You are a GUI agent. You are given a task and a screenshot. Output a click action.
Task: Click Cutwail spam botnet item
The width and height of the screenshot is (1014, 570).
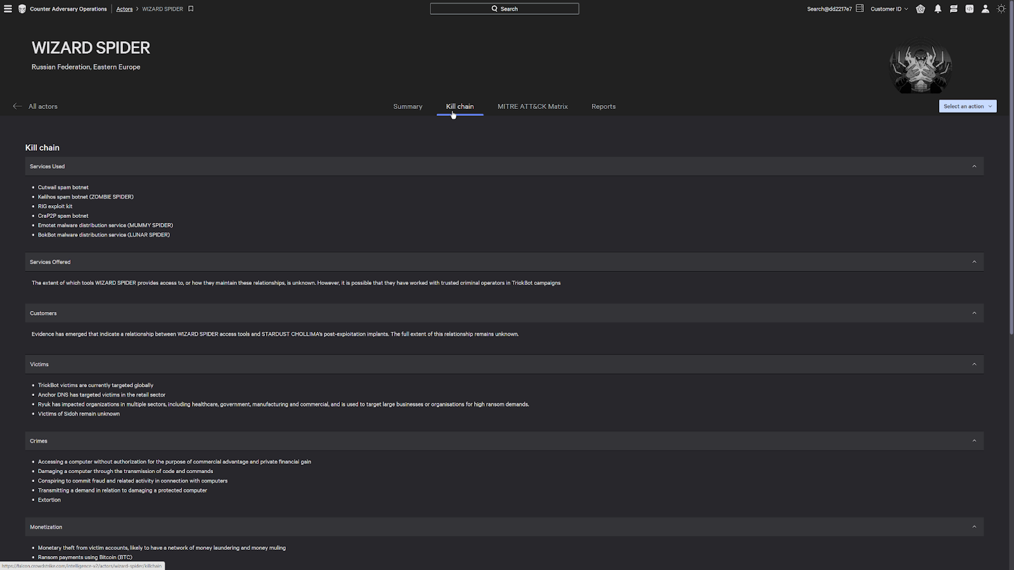click(x=63, y=187)
